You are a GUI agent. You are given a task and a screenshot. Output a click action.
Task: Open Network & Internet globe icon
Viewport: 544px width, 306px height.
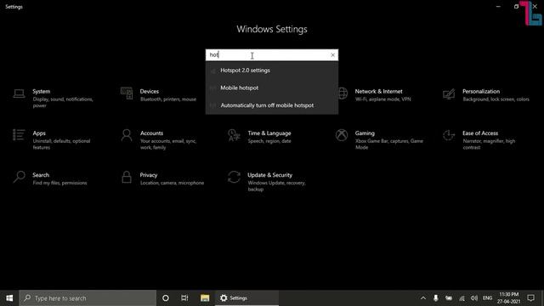(x=343, y=93)
